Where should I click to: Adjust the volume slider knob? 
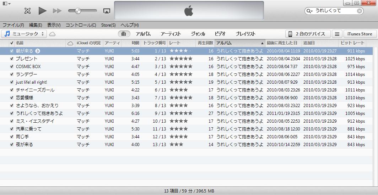(x=78, y=11)
